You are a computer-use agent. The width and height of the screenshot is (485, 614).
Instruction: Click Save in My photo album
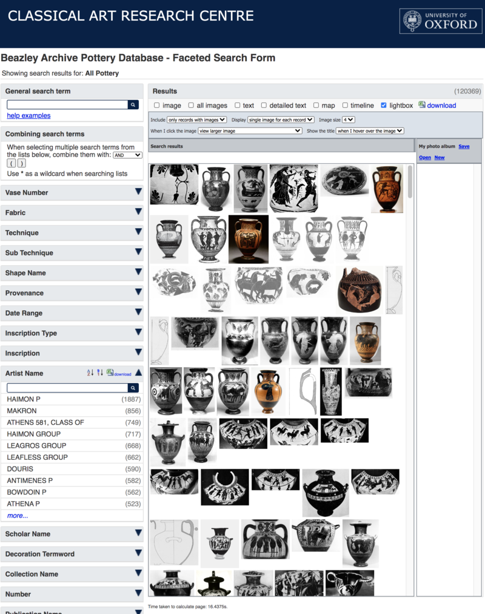pyautogui.click(x=464, y=146)
